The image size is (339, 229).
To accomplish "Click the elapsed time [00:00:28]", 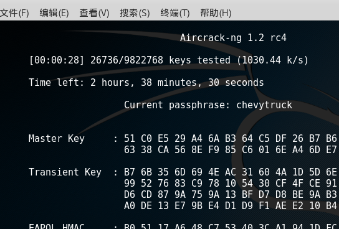I will [57, 60].
